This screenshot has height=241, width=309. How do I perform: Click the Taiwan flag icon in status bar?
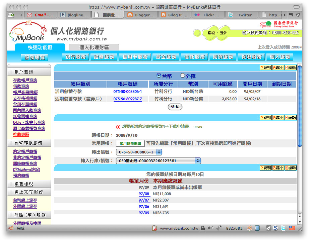tap(292, 228)
